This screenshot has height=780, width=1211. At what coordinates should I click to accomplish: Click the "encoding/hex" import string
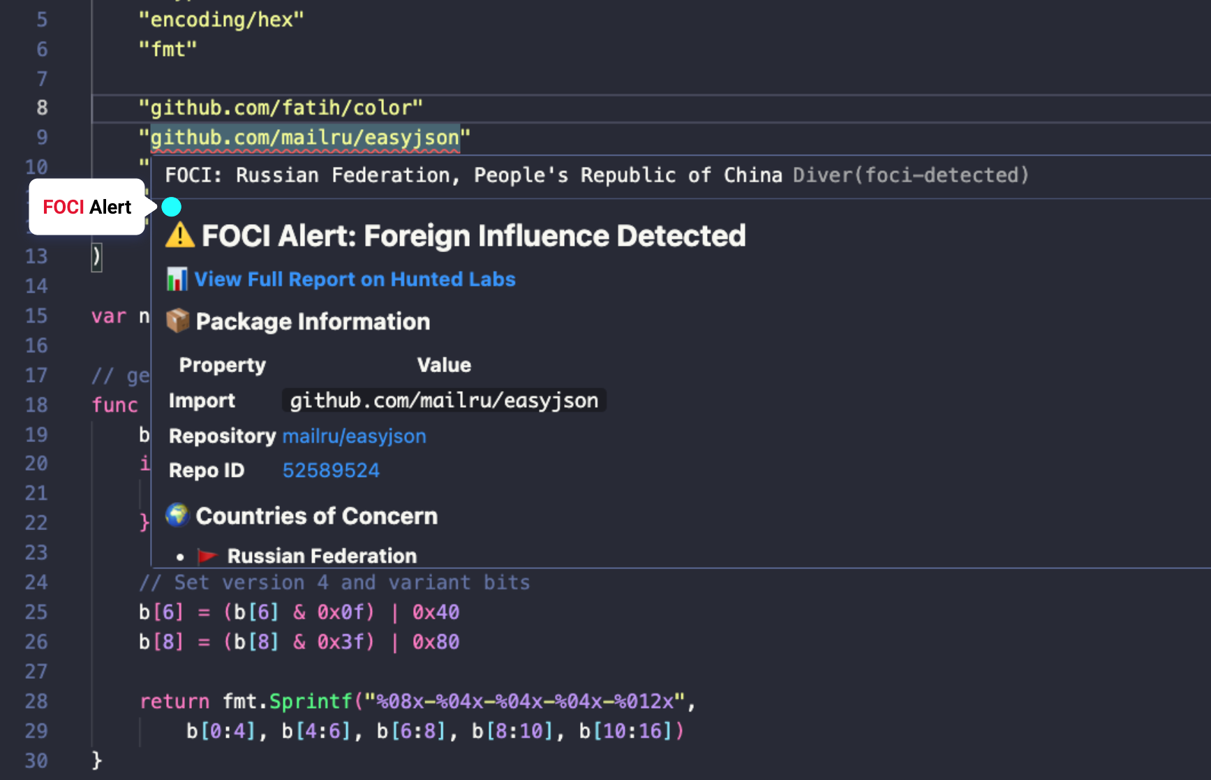(221, 20)
